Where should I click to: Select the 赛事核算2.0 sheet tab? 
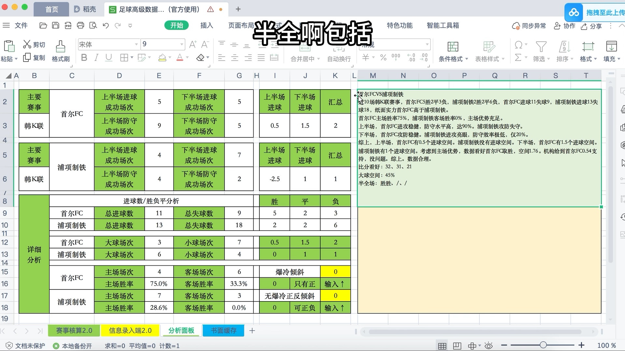coord(74,330)
